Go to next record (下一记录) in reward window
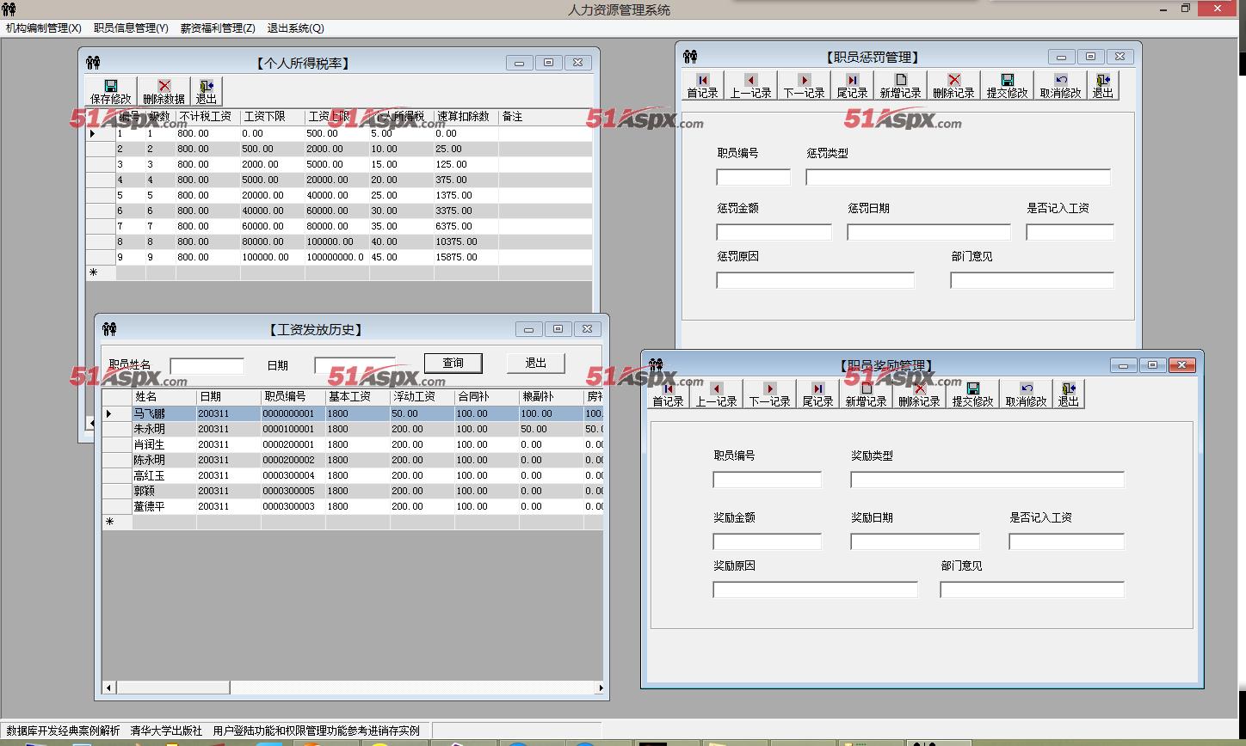 coord(769,394)
